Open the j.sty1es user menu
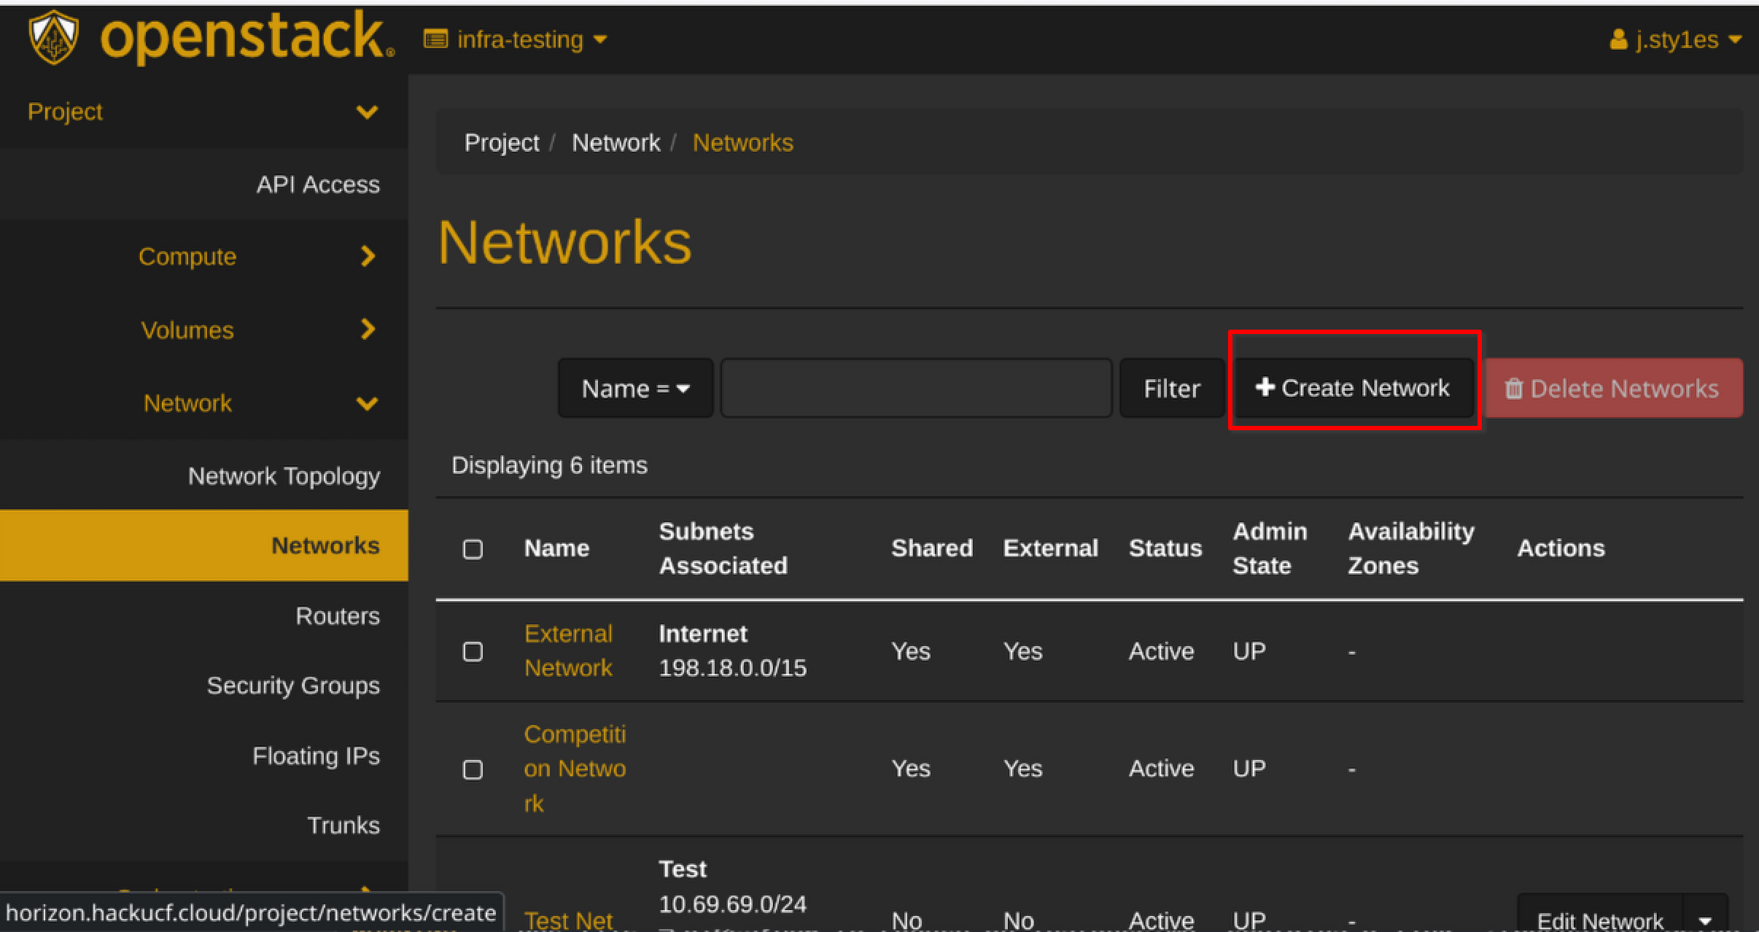1759x932 pixels. [x=1675, y=39]
